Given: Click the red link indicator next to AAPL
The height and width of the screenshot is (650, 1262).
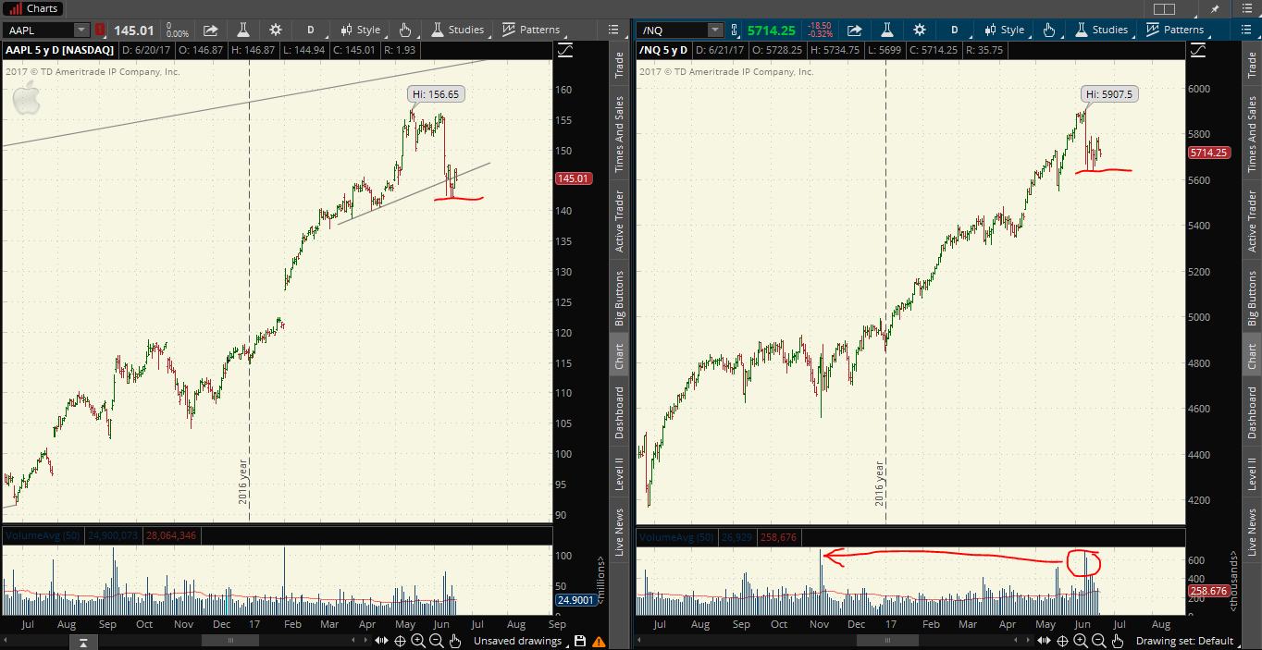Looking at the screenshot, I should pyautogui.click(x=100, y=31).
